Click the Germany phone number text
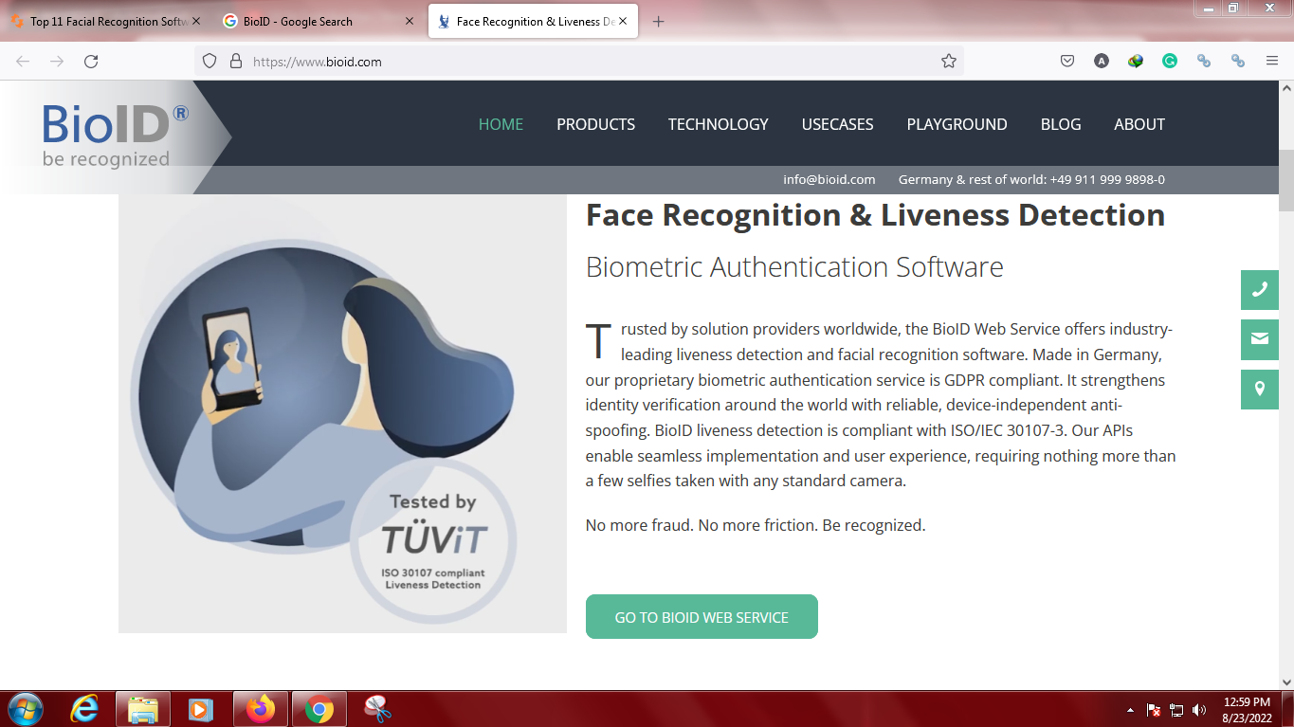The height and width of the screenshot is (727, 1294). (1031, 179)
